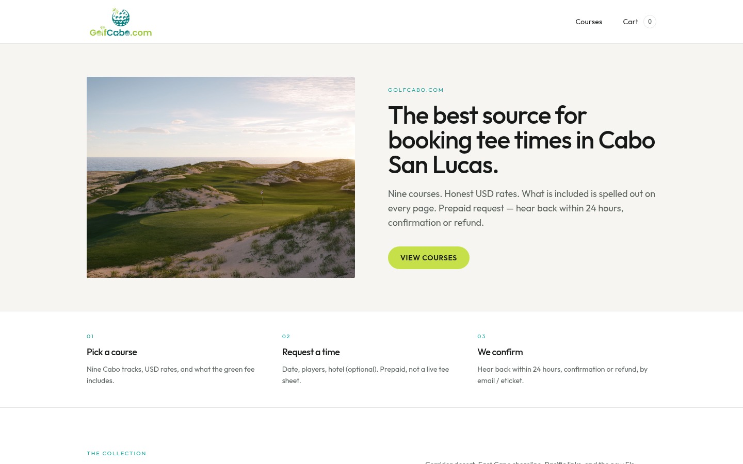Click the View Courses button
Viewport: 743px width, 464px height.
click(x=429, y=258)
